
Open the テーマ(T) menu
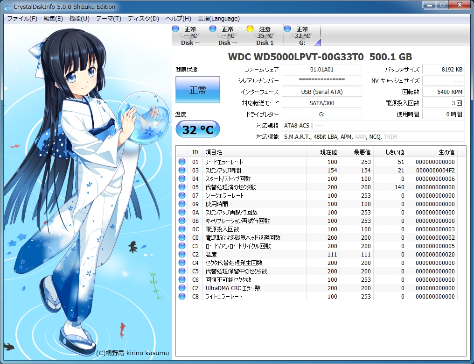click(109, 19)
